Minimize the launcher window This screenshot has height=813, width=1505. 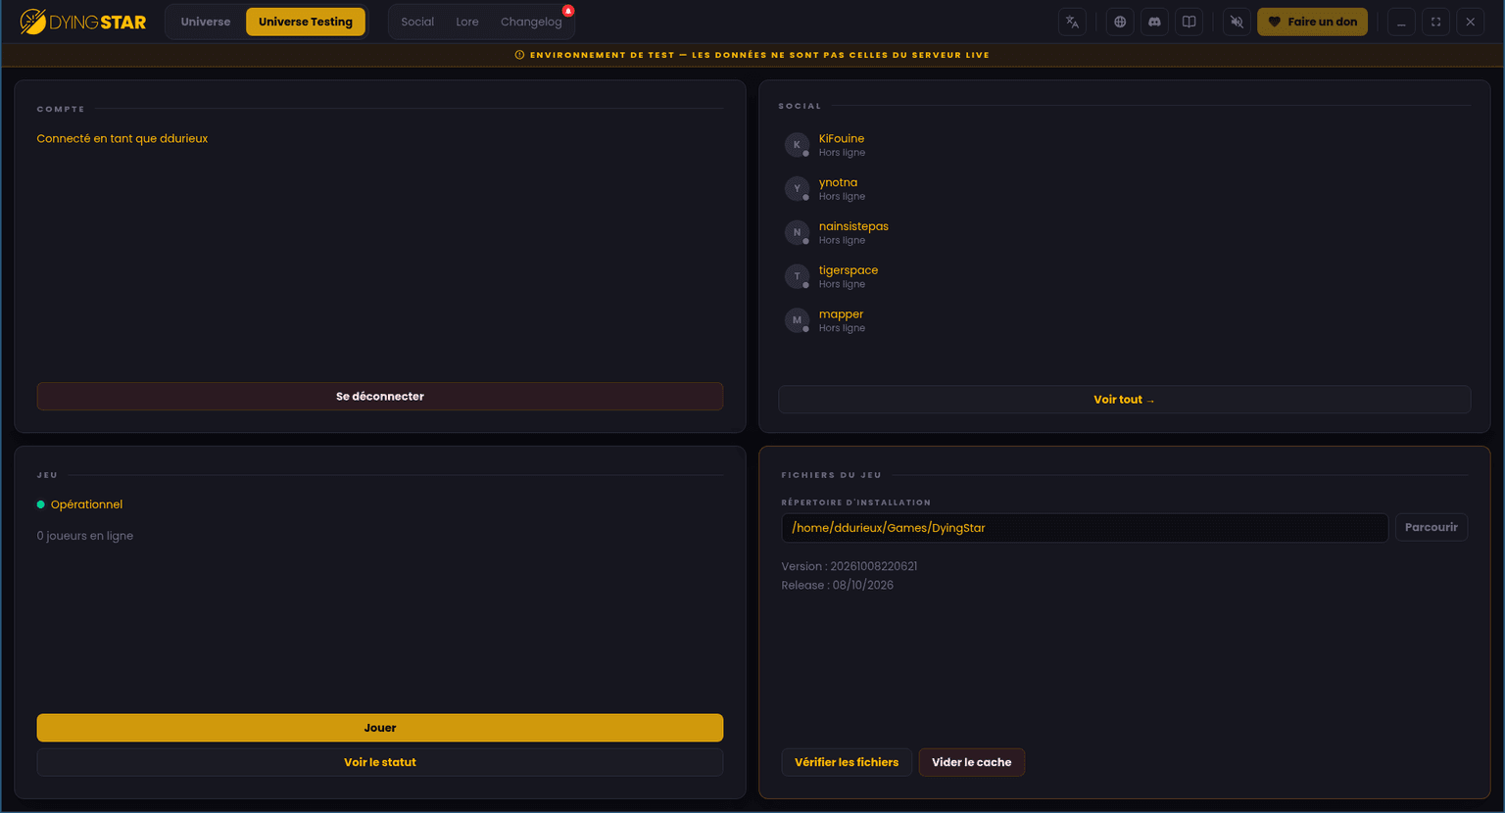click(x=1401, y=22)
